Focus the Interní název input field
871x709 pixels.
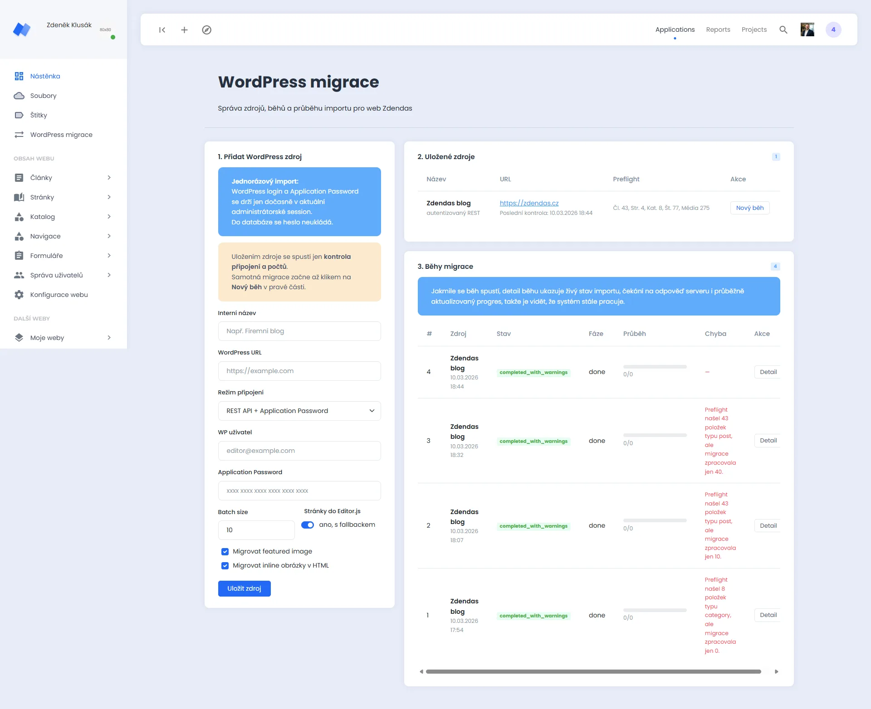pos(299,331)
